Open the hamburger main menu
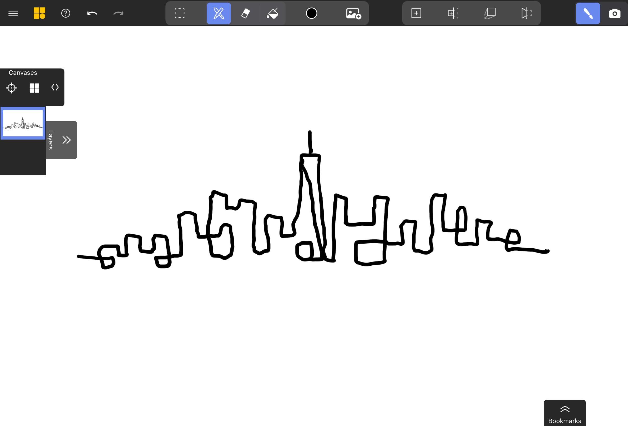Screen dimensions: 628x426 point(13,13)
